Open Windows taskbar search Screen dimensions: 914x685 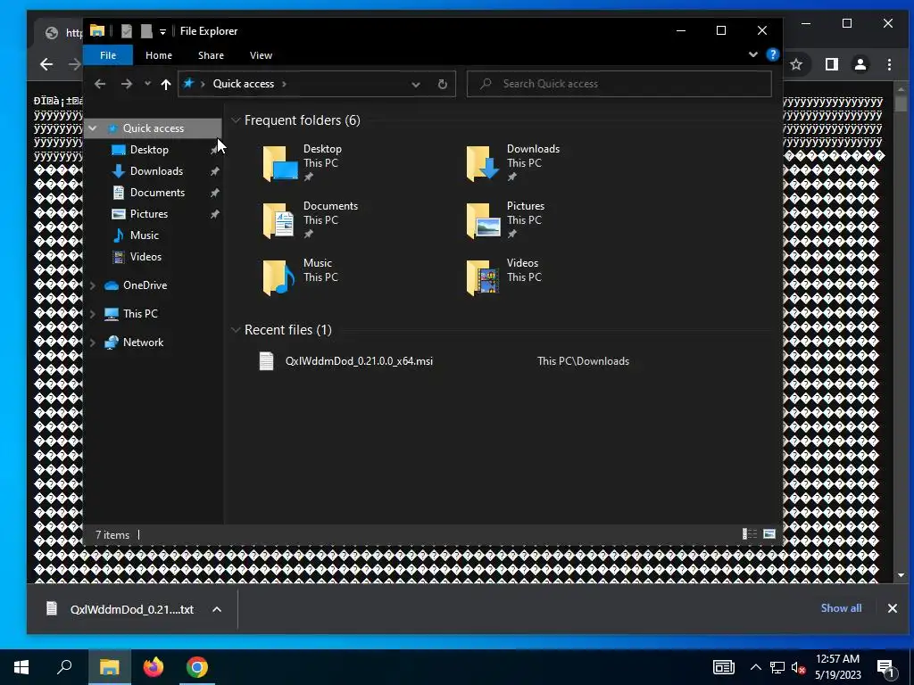point(64,667)
